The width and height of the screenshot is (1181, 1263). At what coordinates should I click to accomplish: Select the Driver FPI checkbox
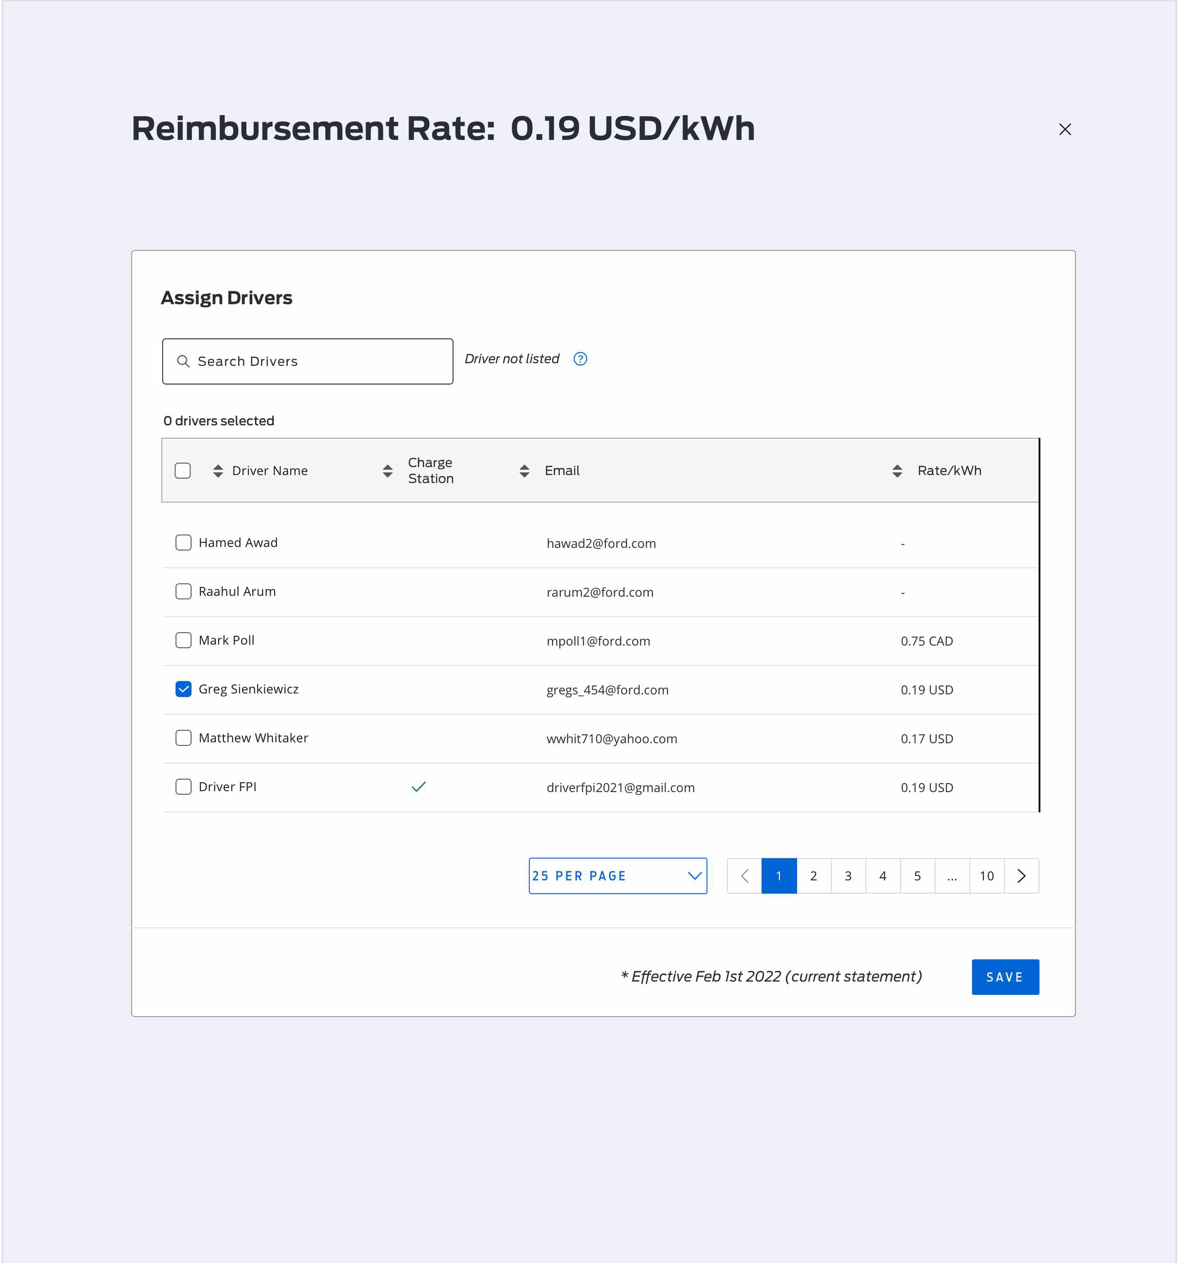pyautogui.click(x=183, y=787)
